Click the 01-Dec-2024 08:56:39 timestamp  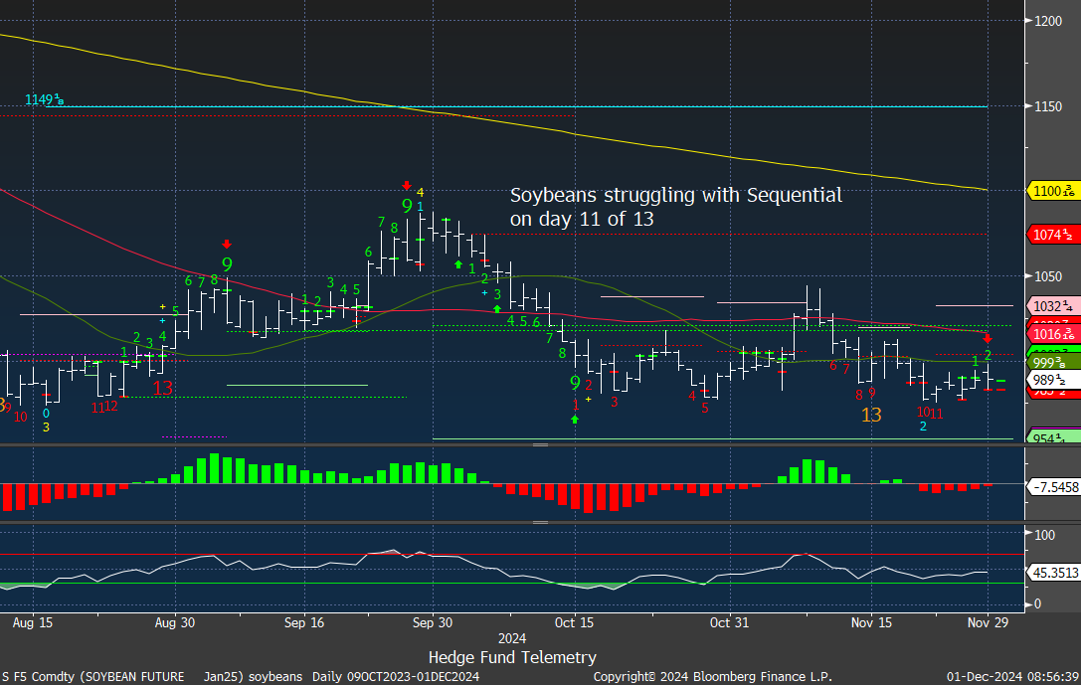pos(1012,677)
